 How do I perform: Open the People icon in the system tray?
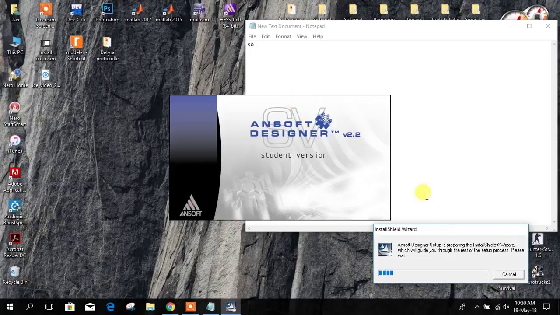point(462,307)
